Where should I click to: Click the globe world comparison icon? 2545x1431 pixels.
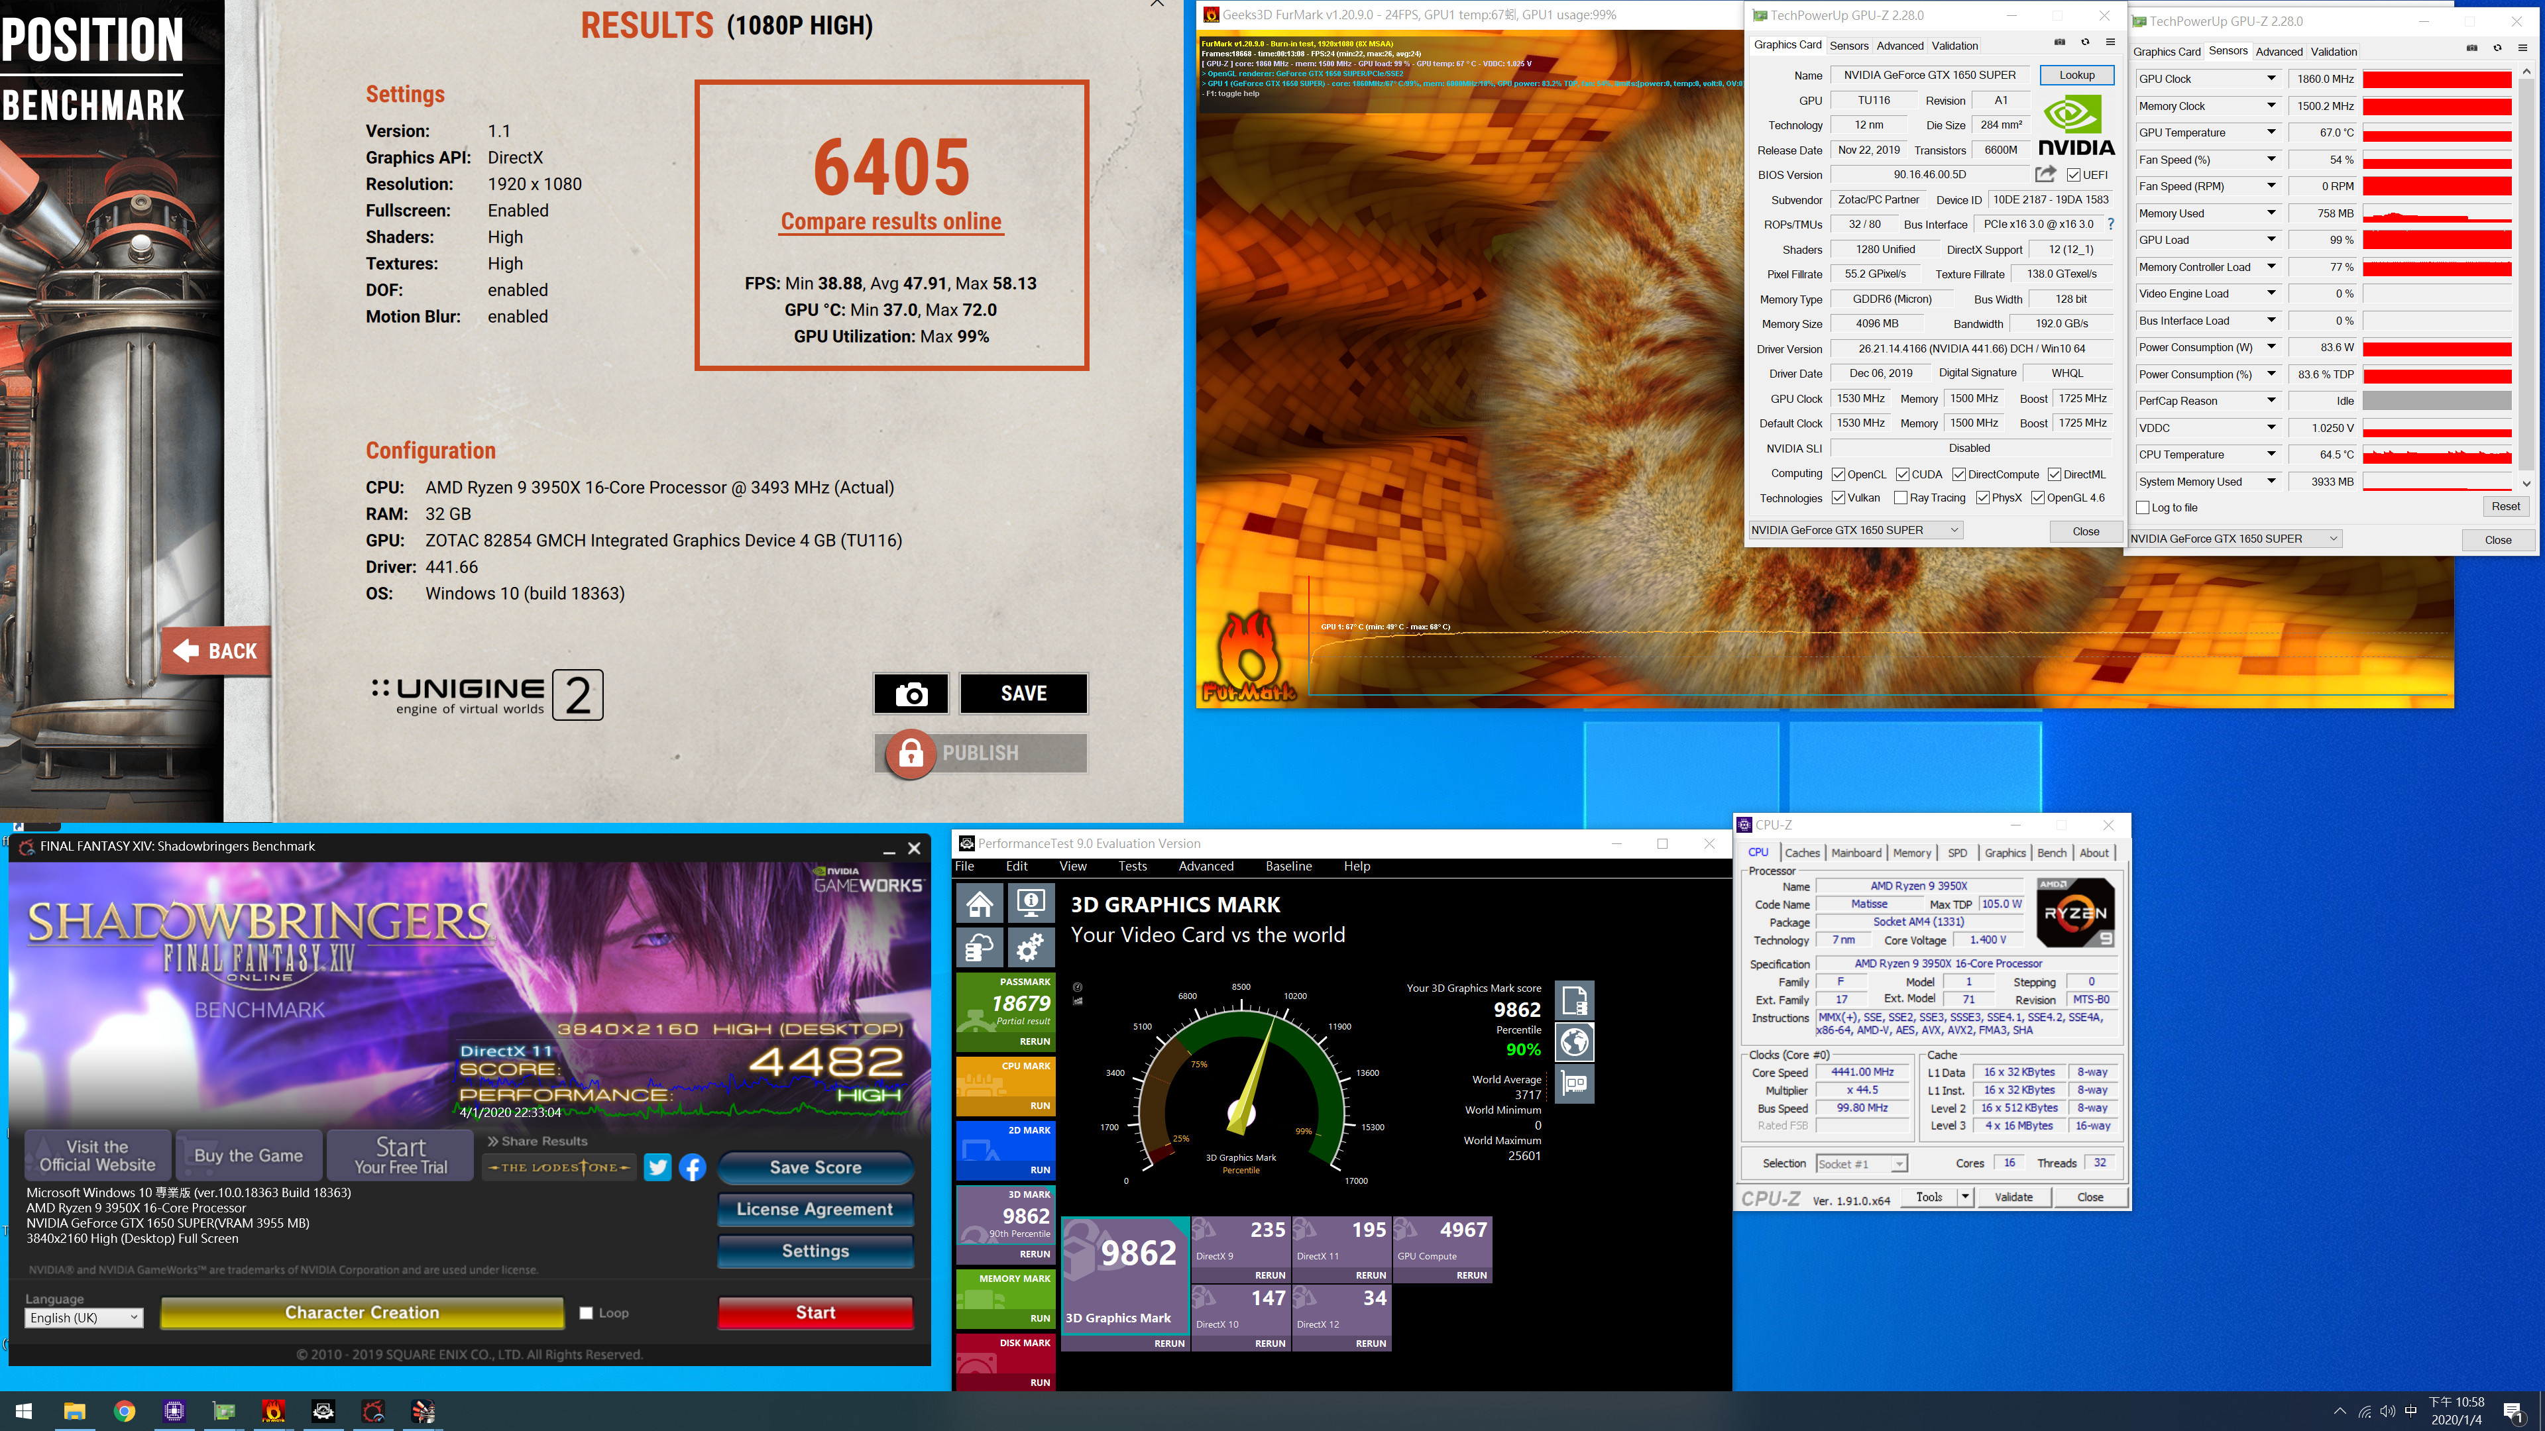[1575, 1042]
